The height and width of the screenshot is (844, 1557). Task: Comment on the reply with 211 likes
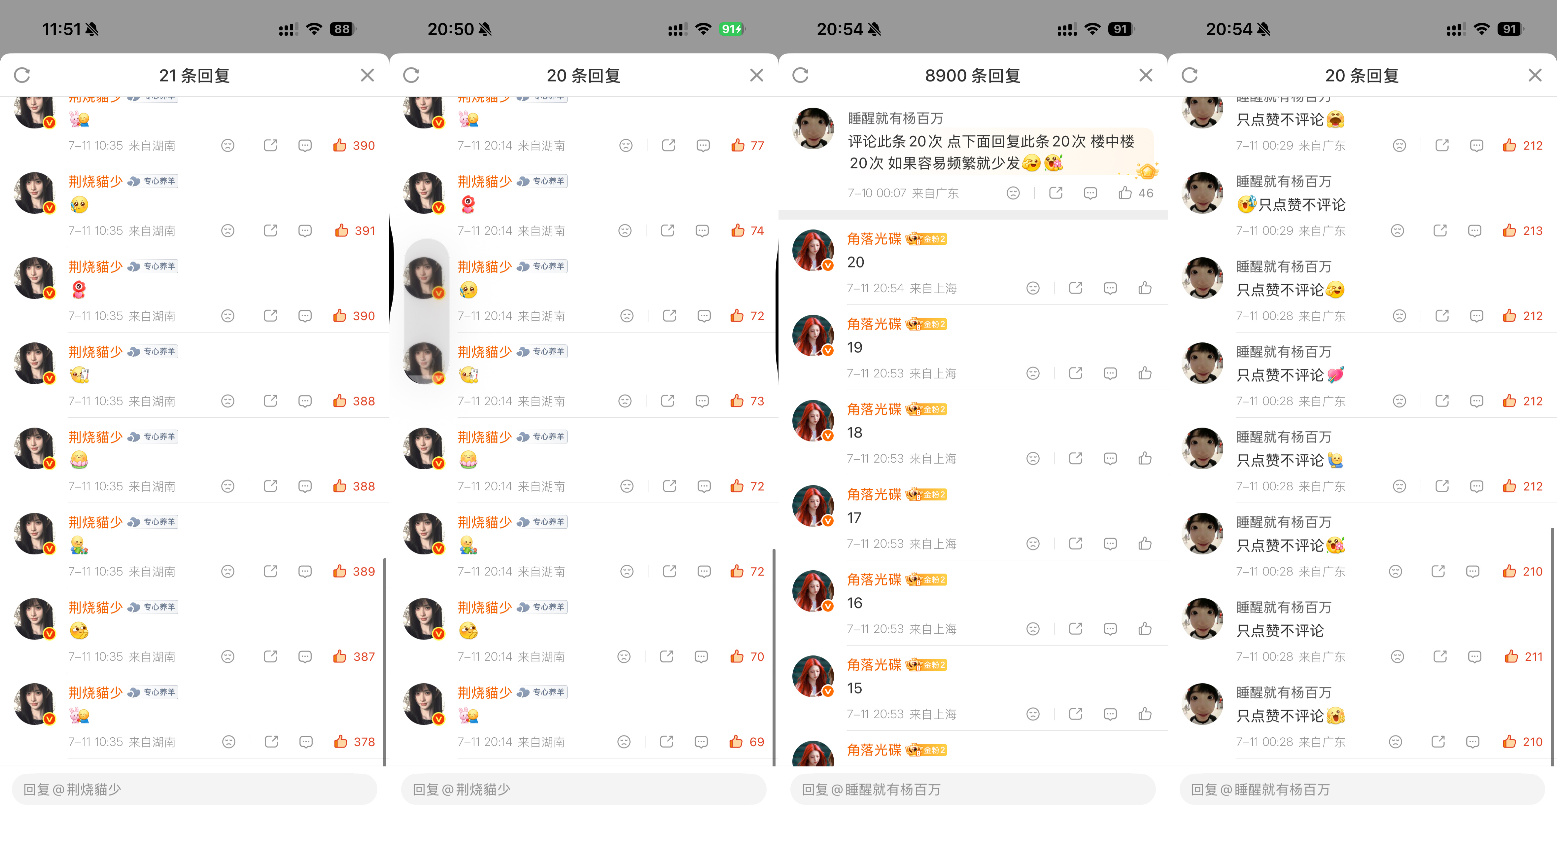pos(1475,656)
